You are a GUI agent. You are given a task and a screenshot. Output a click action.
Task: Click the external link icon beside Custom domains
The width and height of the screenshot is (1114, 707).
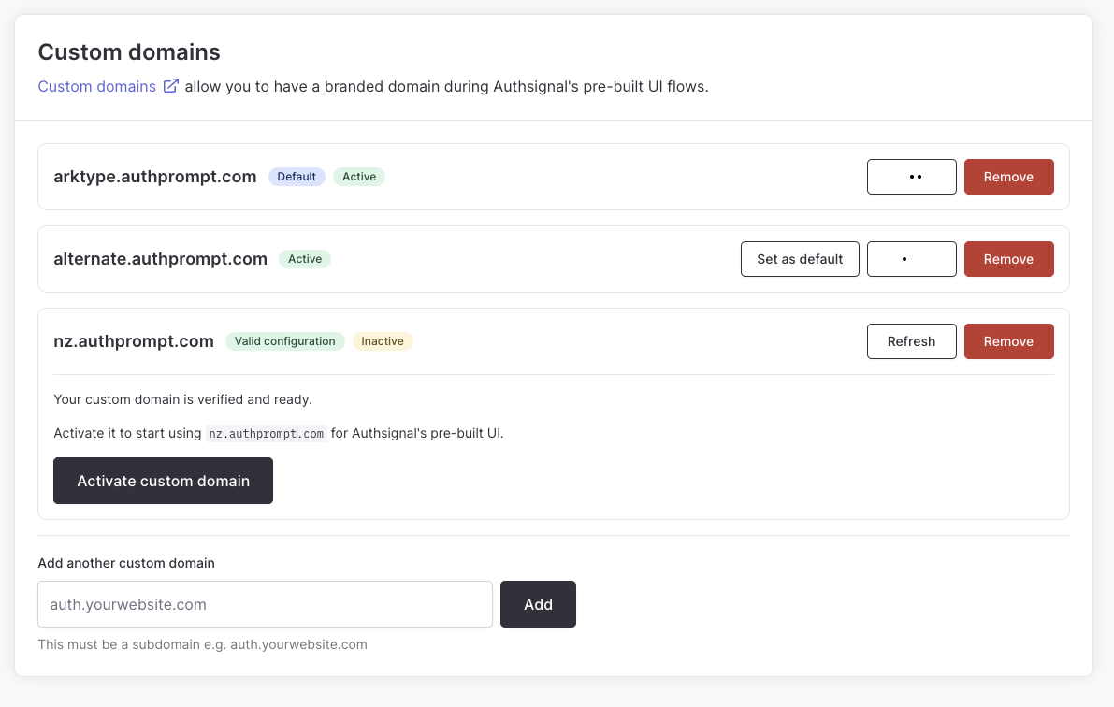[171, 86]
